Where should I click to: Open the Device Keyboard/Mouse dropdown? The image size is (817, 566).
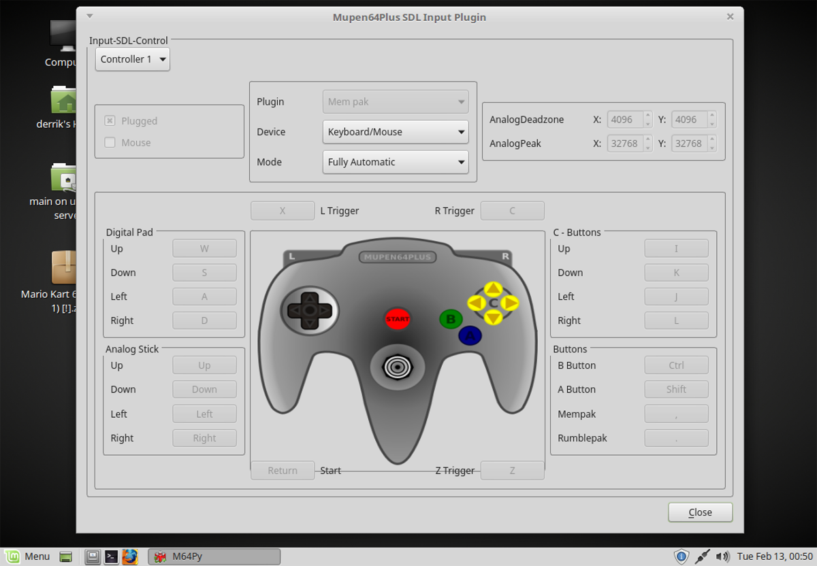(x=395, y=132)
